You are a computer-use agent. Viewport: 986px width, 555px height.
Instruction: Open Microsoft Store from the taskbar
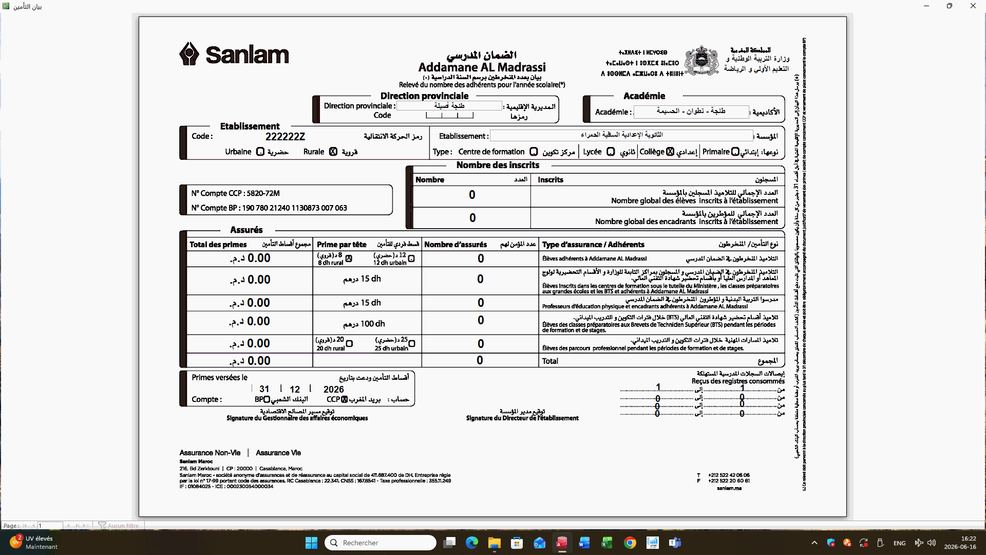click(x=517, y=543)
